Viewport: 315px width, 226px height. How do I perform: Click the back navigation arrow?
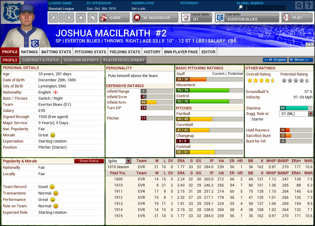click(x=53, y=18)
